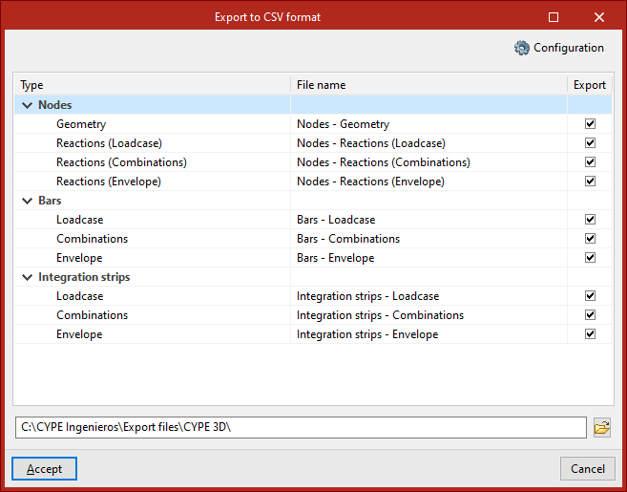The image size is (627, 492).
Task: Toggle Integration strips Envelope export checkbox
Action: click(590, 334)
